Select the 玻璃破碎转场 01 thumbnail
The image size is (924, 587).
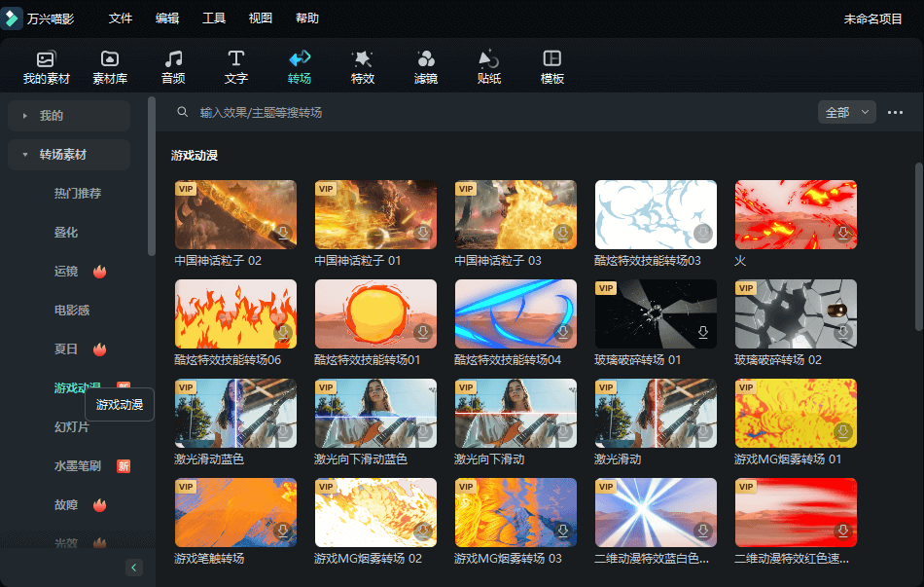click(x=656, y=313)
